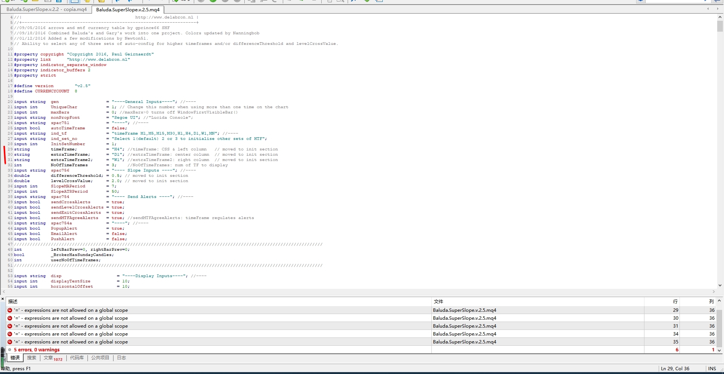The width and height of the screenshot is (724, 374).
Task: Click the sendMTFAgreeAlerts variable name
Action: coord(74,218)
